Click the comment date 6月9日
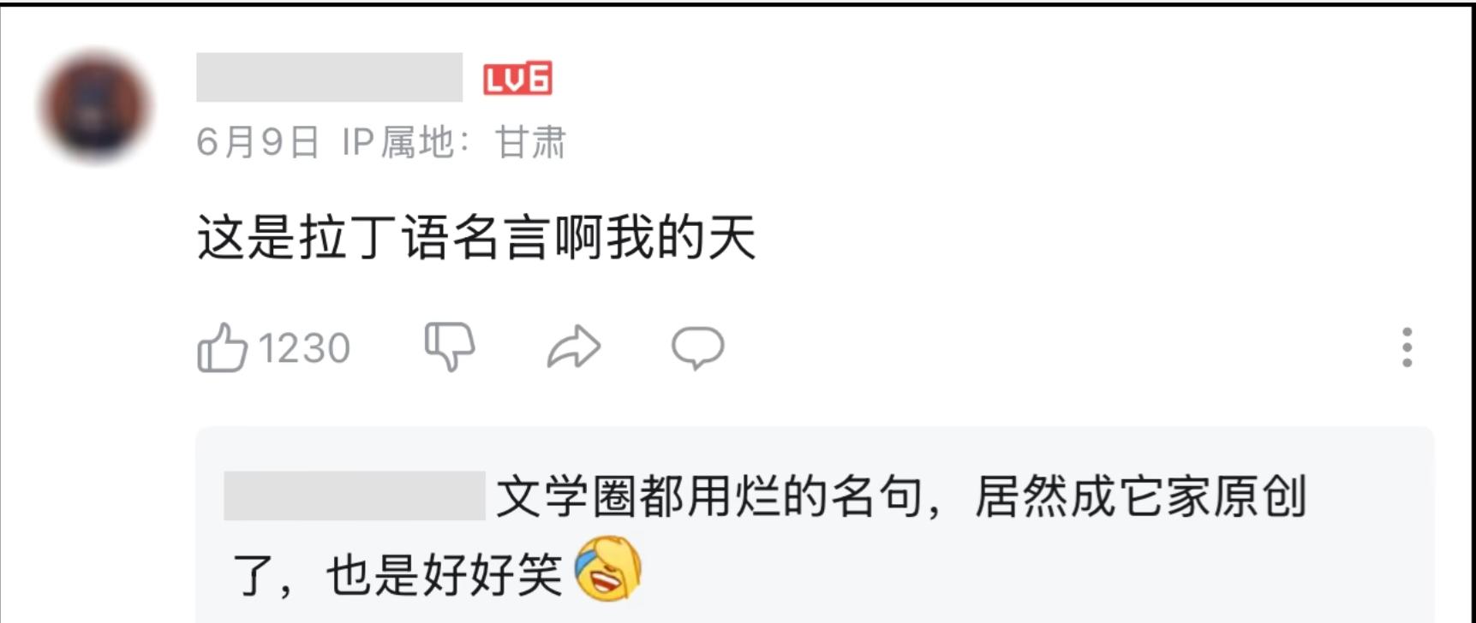This screenshot has width=1476, height=623. 258,142
